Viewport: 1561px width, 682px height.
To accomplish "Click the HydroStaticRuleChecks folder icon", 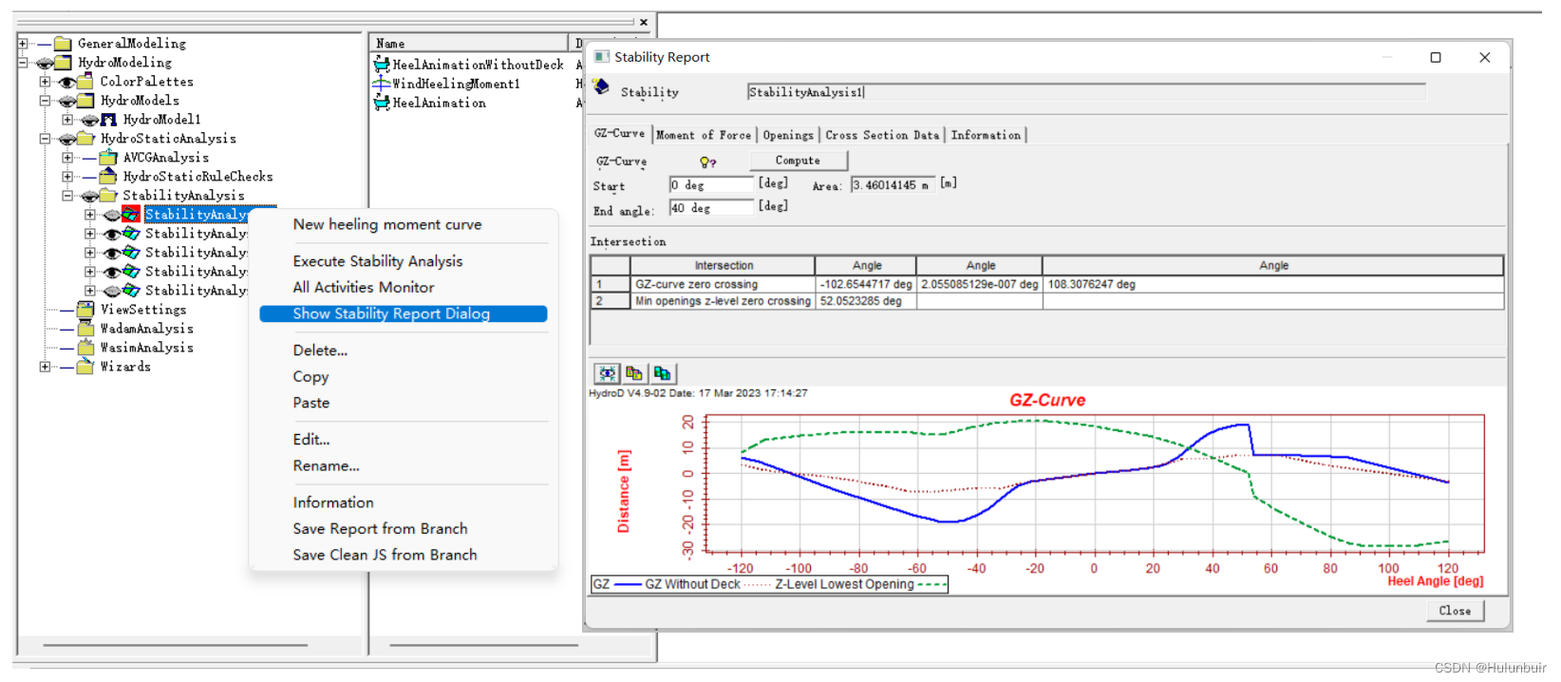I will [108, 177].
